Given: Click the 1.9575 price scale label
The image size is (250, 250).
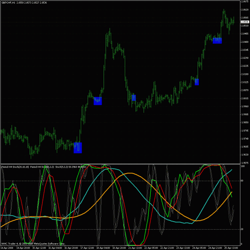Looking at the screenshot, I should pos(245,163).
